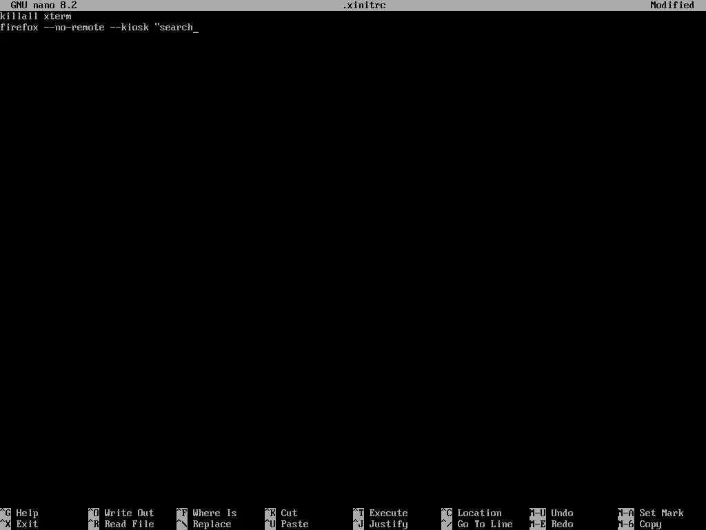
Task: Click the --no-remote option text
Action: [74, 28]
